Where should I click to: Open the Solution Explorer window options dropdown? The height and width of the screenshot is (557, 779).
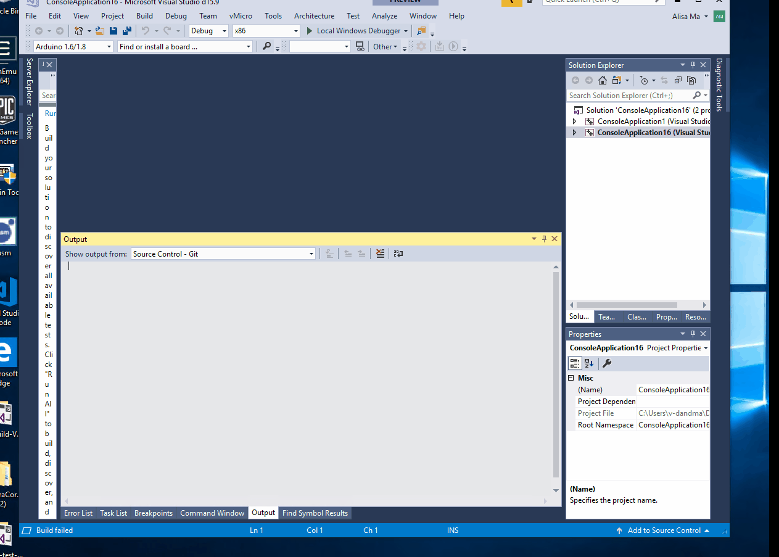(x=683, y=65)
